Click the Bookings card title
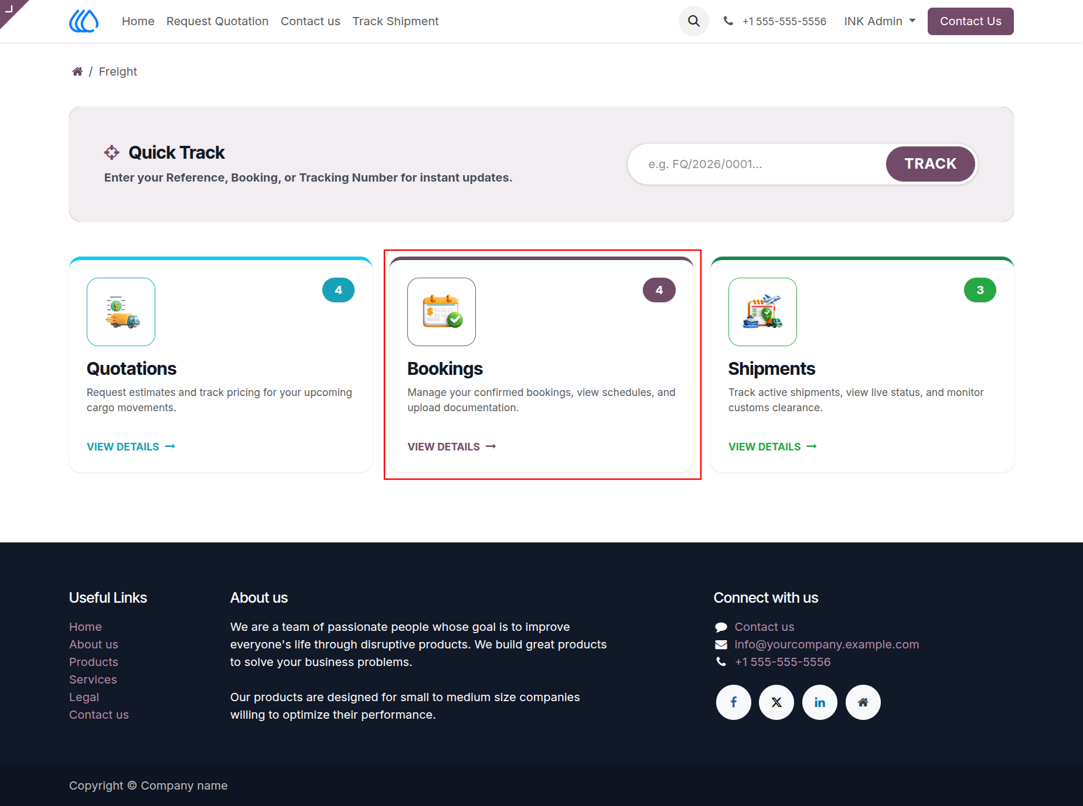The image size is (1083, 806). point(445,368)
